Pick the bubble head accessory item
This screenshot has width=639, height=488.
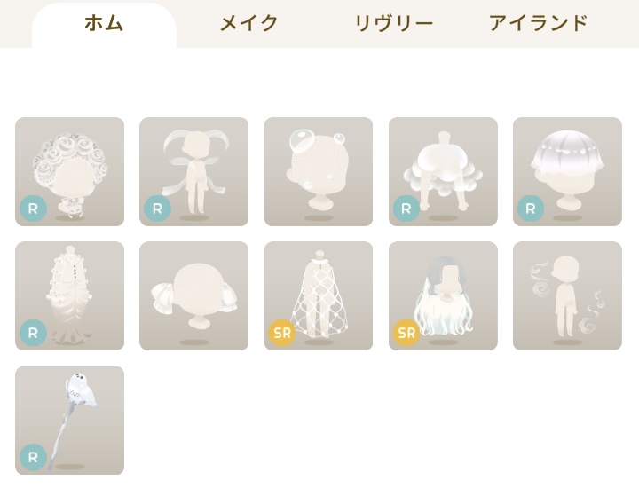319,171
